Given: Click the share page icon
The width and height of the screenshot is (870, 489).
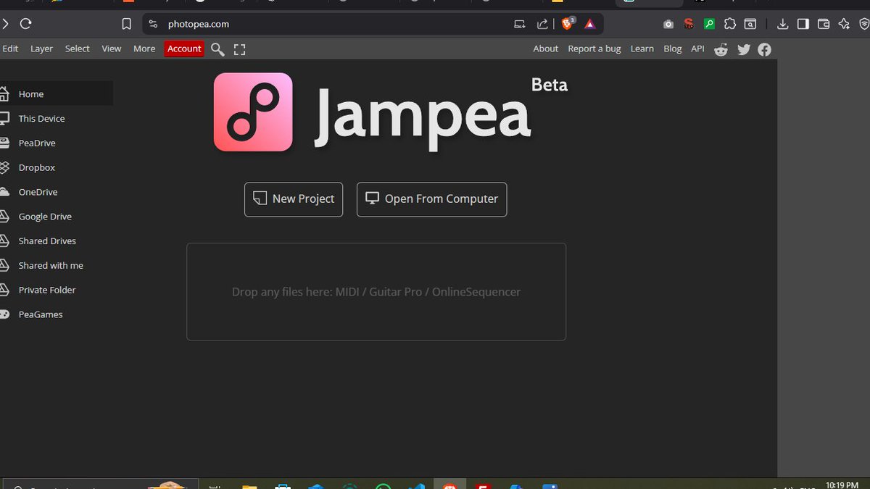Looking at the screenshot, I should click(x=542, y=24).
